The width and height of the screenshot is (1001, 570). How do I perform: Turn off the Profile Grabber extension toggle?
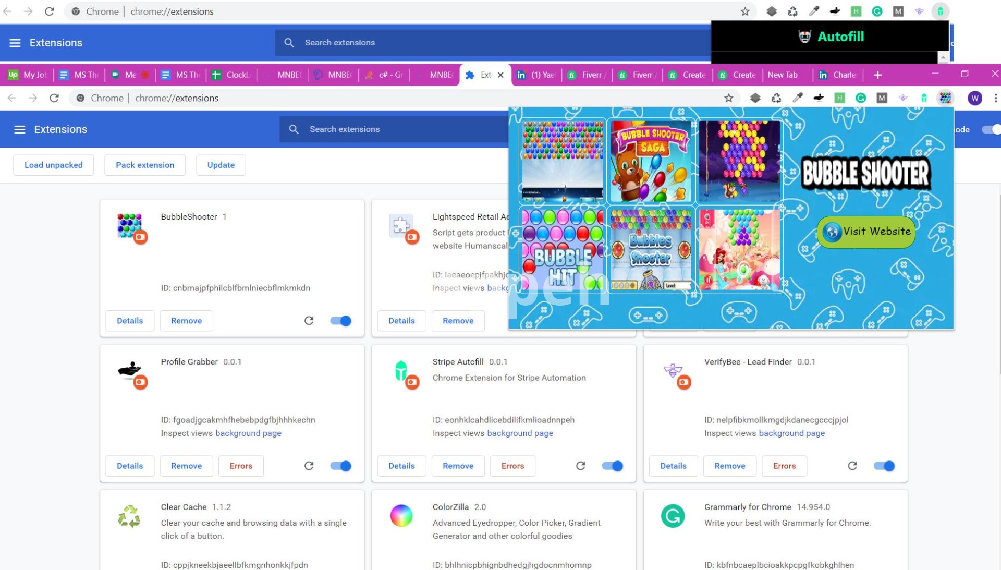[x=340, y=466]
